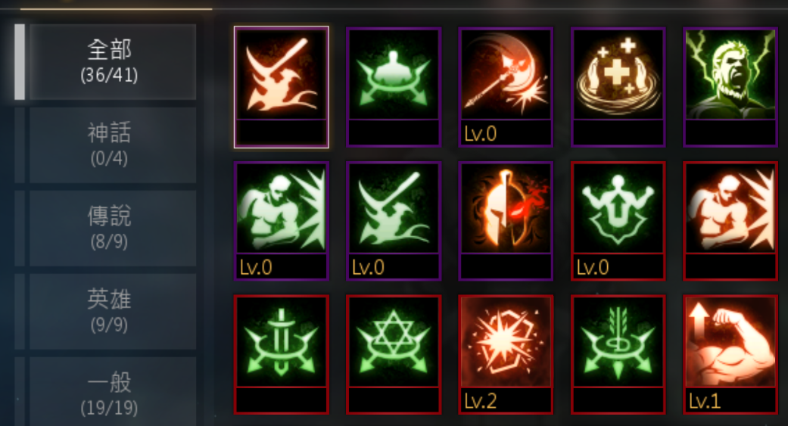Screen dimensions: 788x426
Task: Choose the green sword aura skill icon
Action: click(x=282, y=355)
